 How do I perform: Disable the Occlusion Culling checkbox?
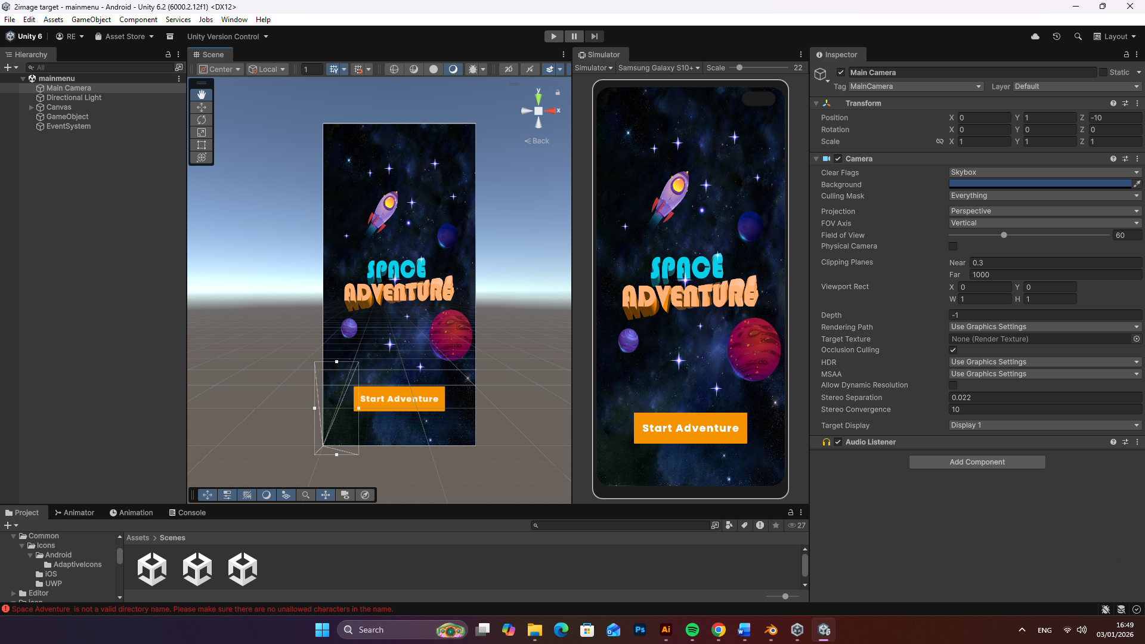[953, 350]
